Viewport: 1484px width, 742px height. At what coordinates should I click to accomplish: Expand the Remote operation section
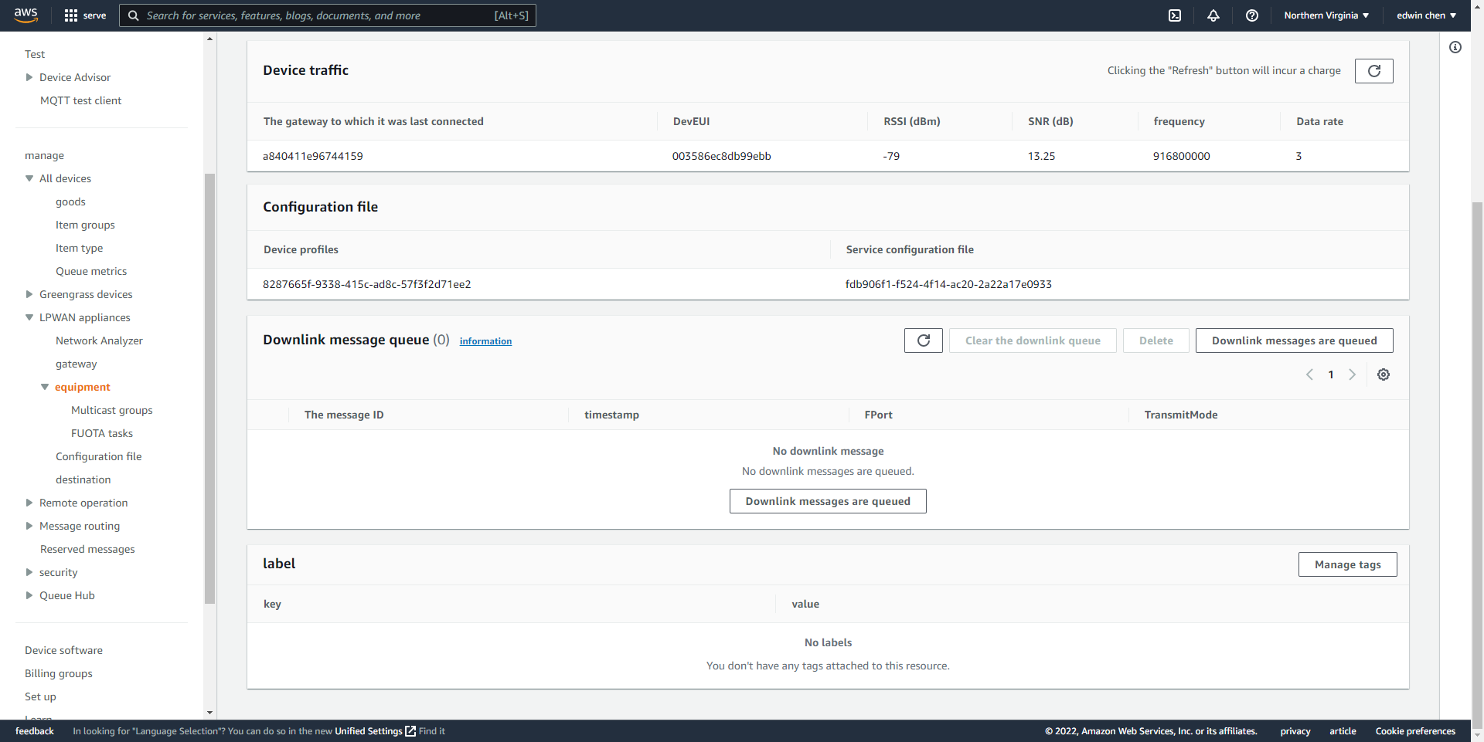click(29, 503)
